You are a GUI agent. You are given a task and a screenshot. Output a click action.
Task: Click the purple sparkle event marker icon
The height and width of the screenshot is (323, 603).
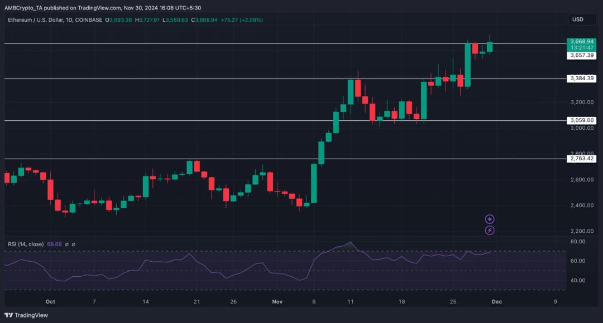[490, 219]
